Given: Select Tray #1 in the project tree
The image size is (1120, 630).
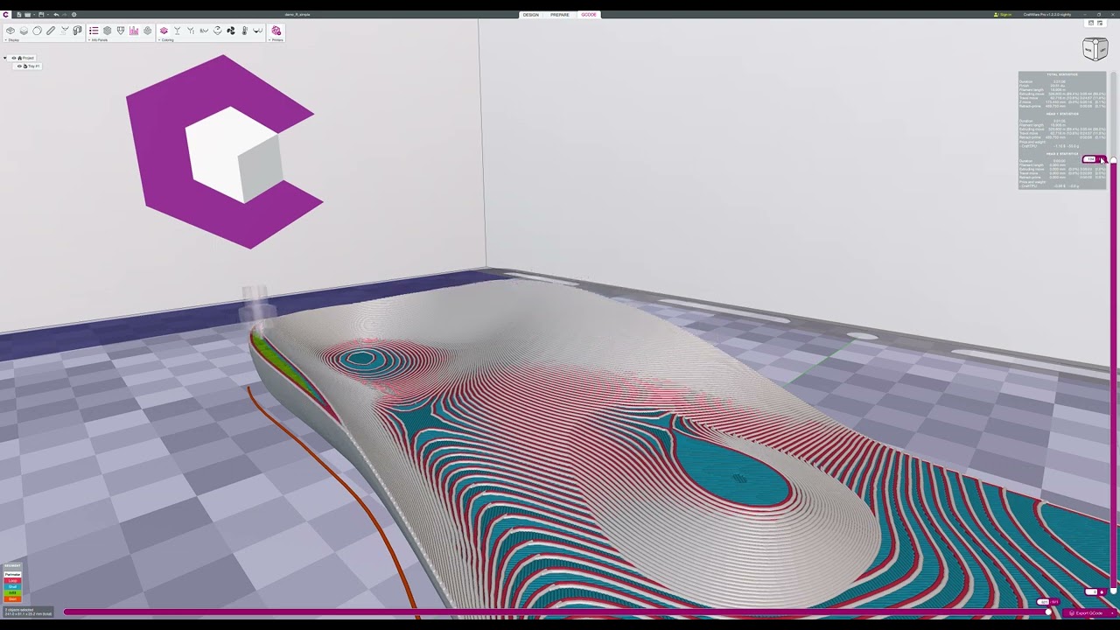Looking at the screenshot, I should [33, 66].
